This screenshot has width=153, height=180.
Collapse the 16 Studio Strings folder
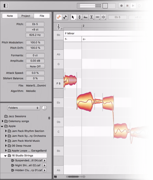[5, 156]
